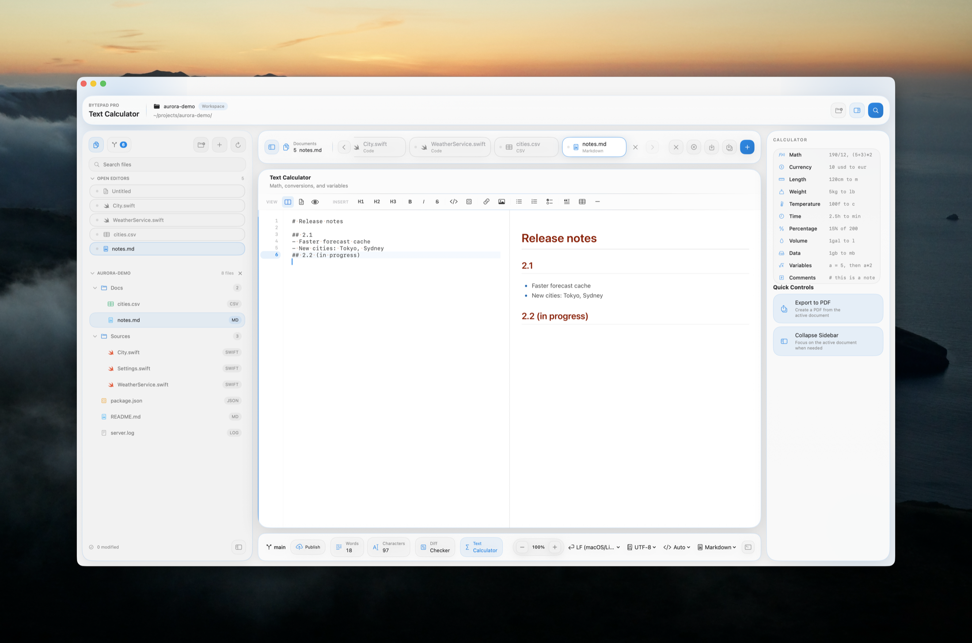This screenshot has height=643, width=972.
Task: Open the Markdown language dropdown
Action: tap(717, 547)
